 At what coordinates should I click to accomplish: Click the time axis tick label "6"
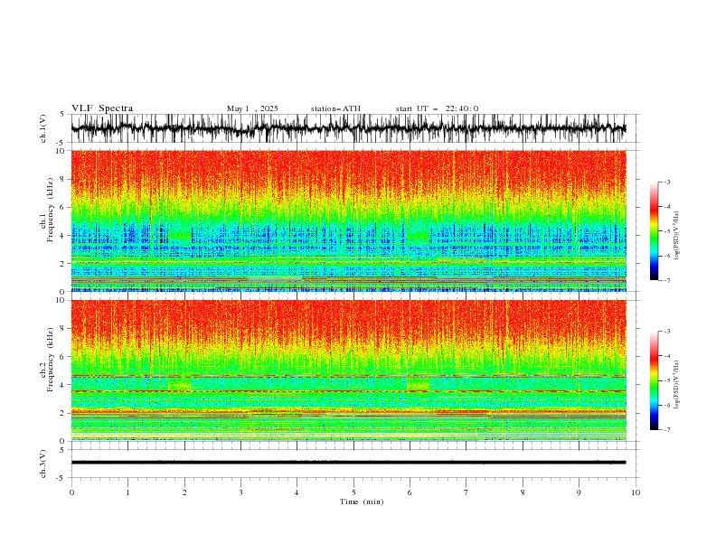coord(410,492)
